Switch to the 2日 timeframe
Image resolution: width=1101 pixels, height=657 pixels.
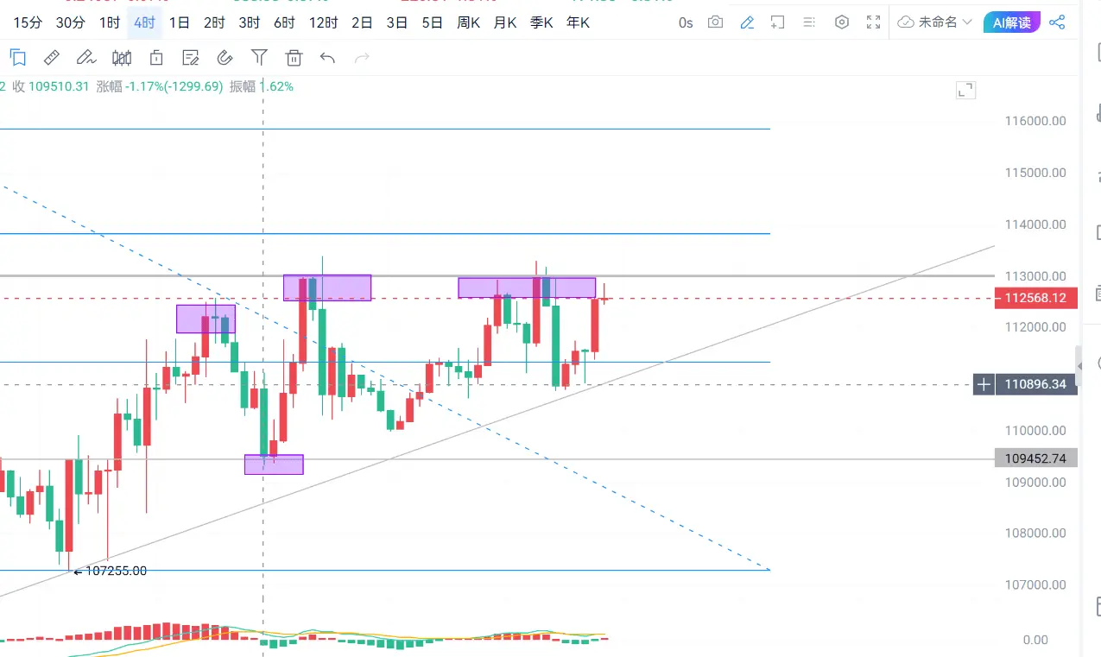362,22
